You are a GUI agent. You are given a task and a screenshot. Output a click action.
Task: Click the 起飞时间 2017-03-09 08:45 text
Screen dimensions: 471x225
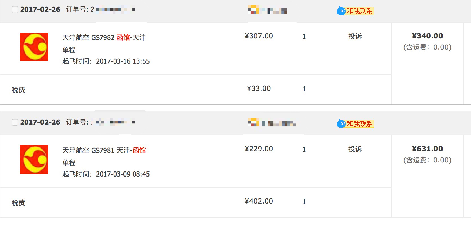click(x=106, y=174)
